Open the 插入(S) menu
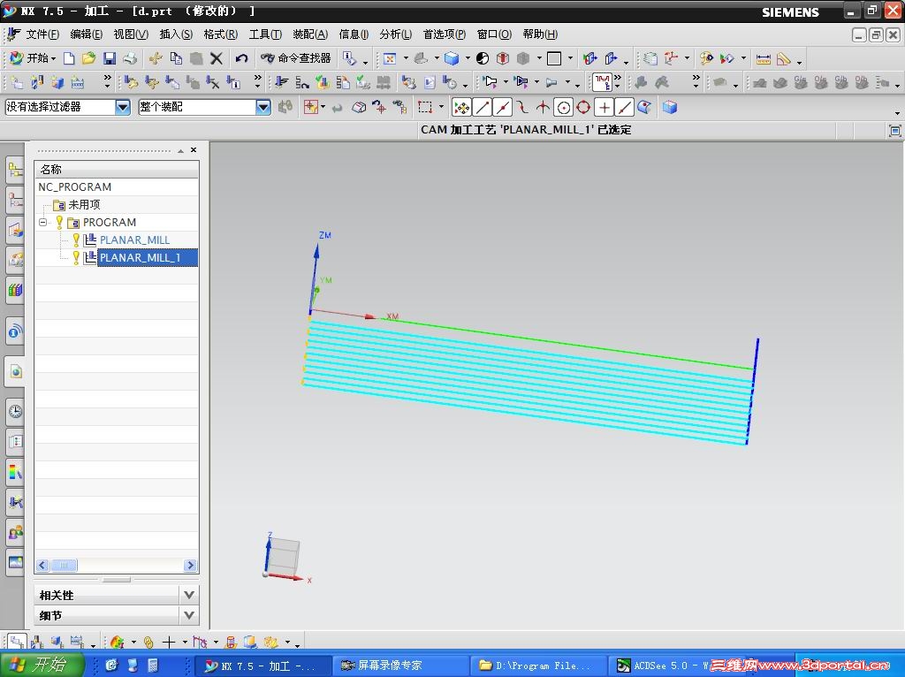905x677 pixels. (x=176, y=34)
